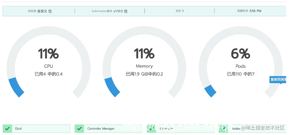
Task: Click the text 已用110 中的7
Action: [x=241, y=74]
